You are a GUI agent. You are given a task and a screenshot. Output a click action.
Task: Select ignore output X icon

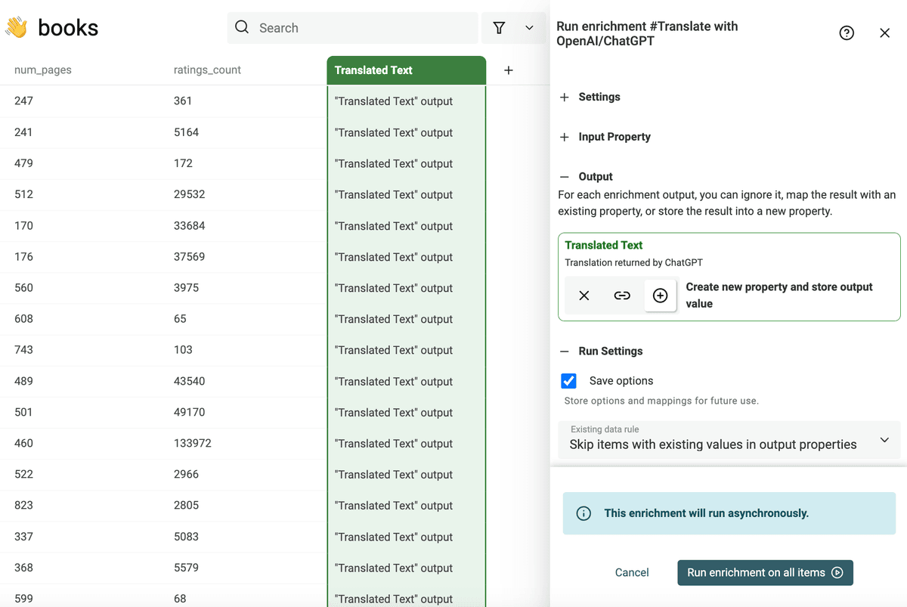point(584,296)
